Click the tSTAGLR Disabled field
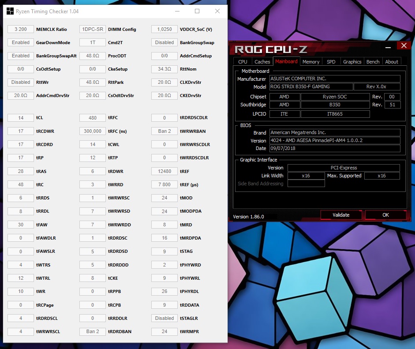 point(165,318)
